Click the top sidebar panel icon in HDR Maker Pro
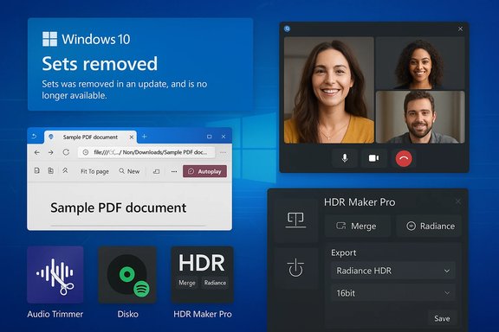 [295, 220]
